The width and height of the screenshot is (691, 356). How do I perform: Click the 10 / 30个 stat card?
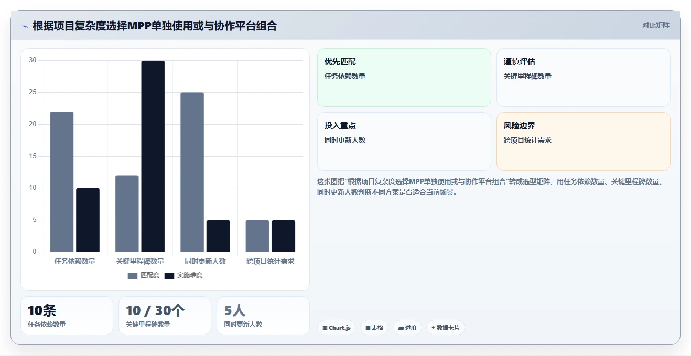click(x=165, y=316)
